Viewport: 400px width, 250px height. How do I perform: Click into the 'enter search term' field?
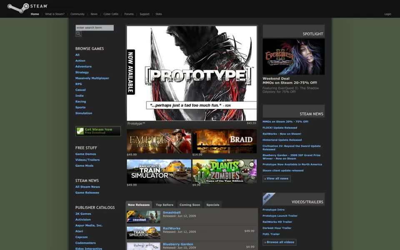click(x=95, y=27)
